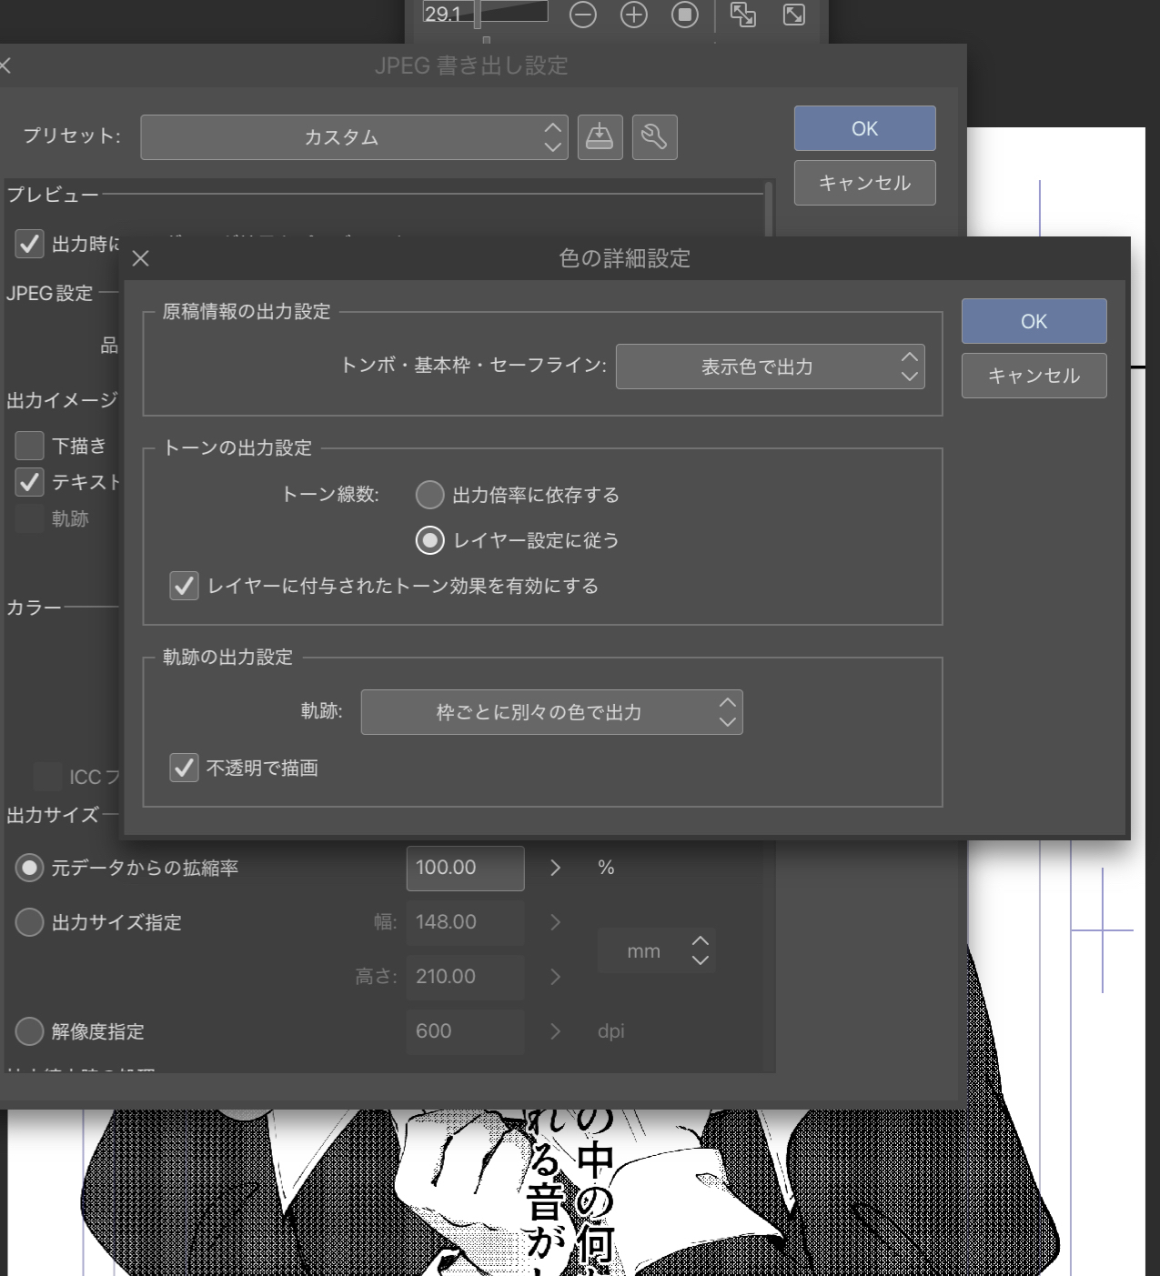1160x1276 pixels.
Task: Uncheck レイヤーに付与されたトーン効果を有効にする
Action: (185, 586)
